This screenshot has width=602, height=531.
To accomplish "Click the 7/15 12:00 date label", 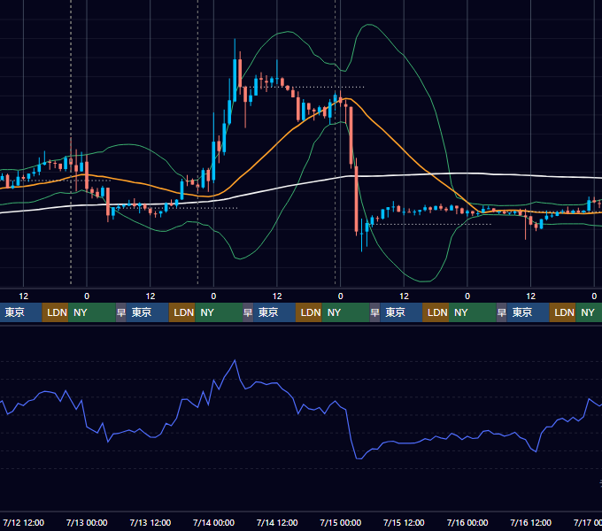I will click(x=404, y=522).
